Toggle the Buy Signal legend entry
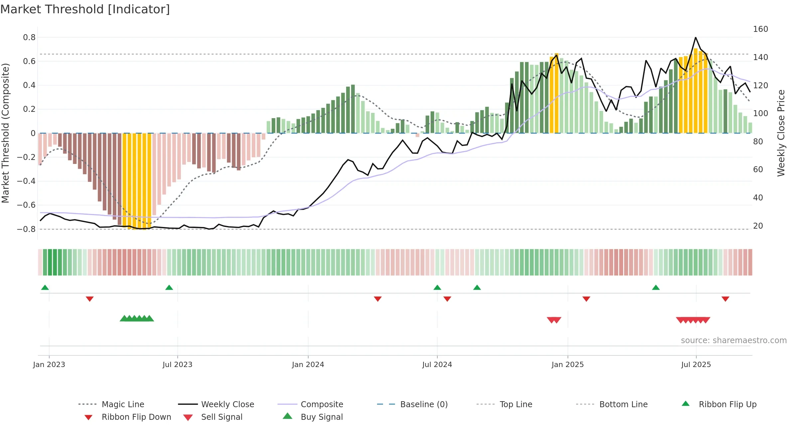This screenshot has width=798, height=448. (313, 417)
